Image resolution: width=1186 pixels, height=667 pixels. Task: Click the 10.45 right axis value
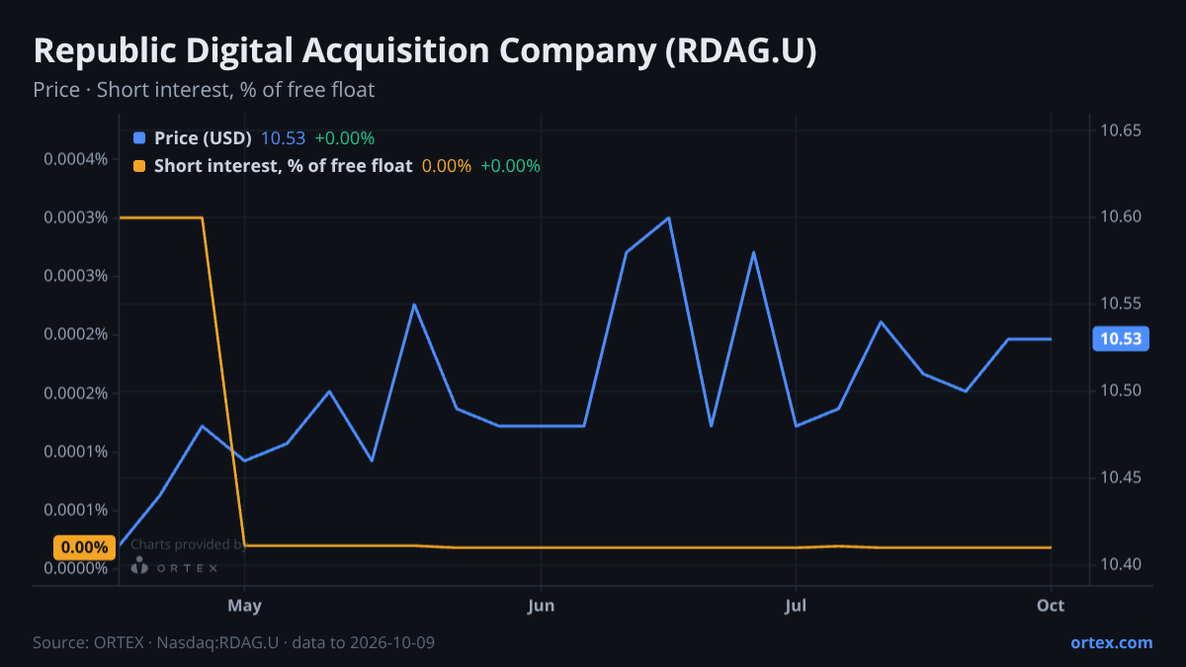point(1121,478)
